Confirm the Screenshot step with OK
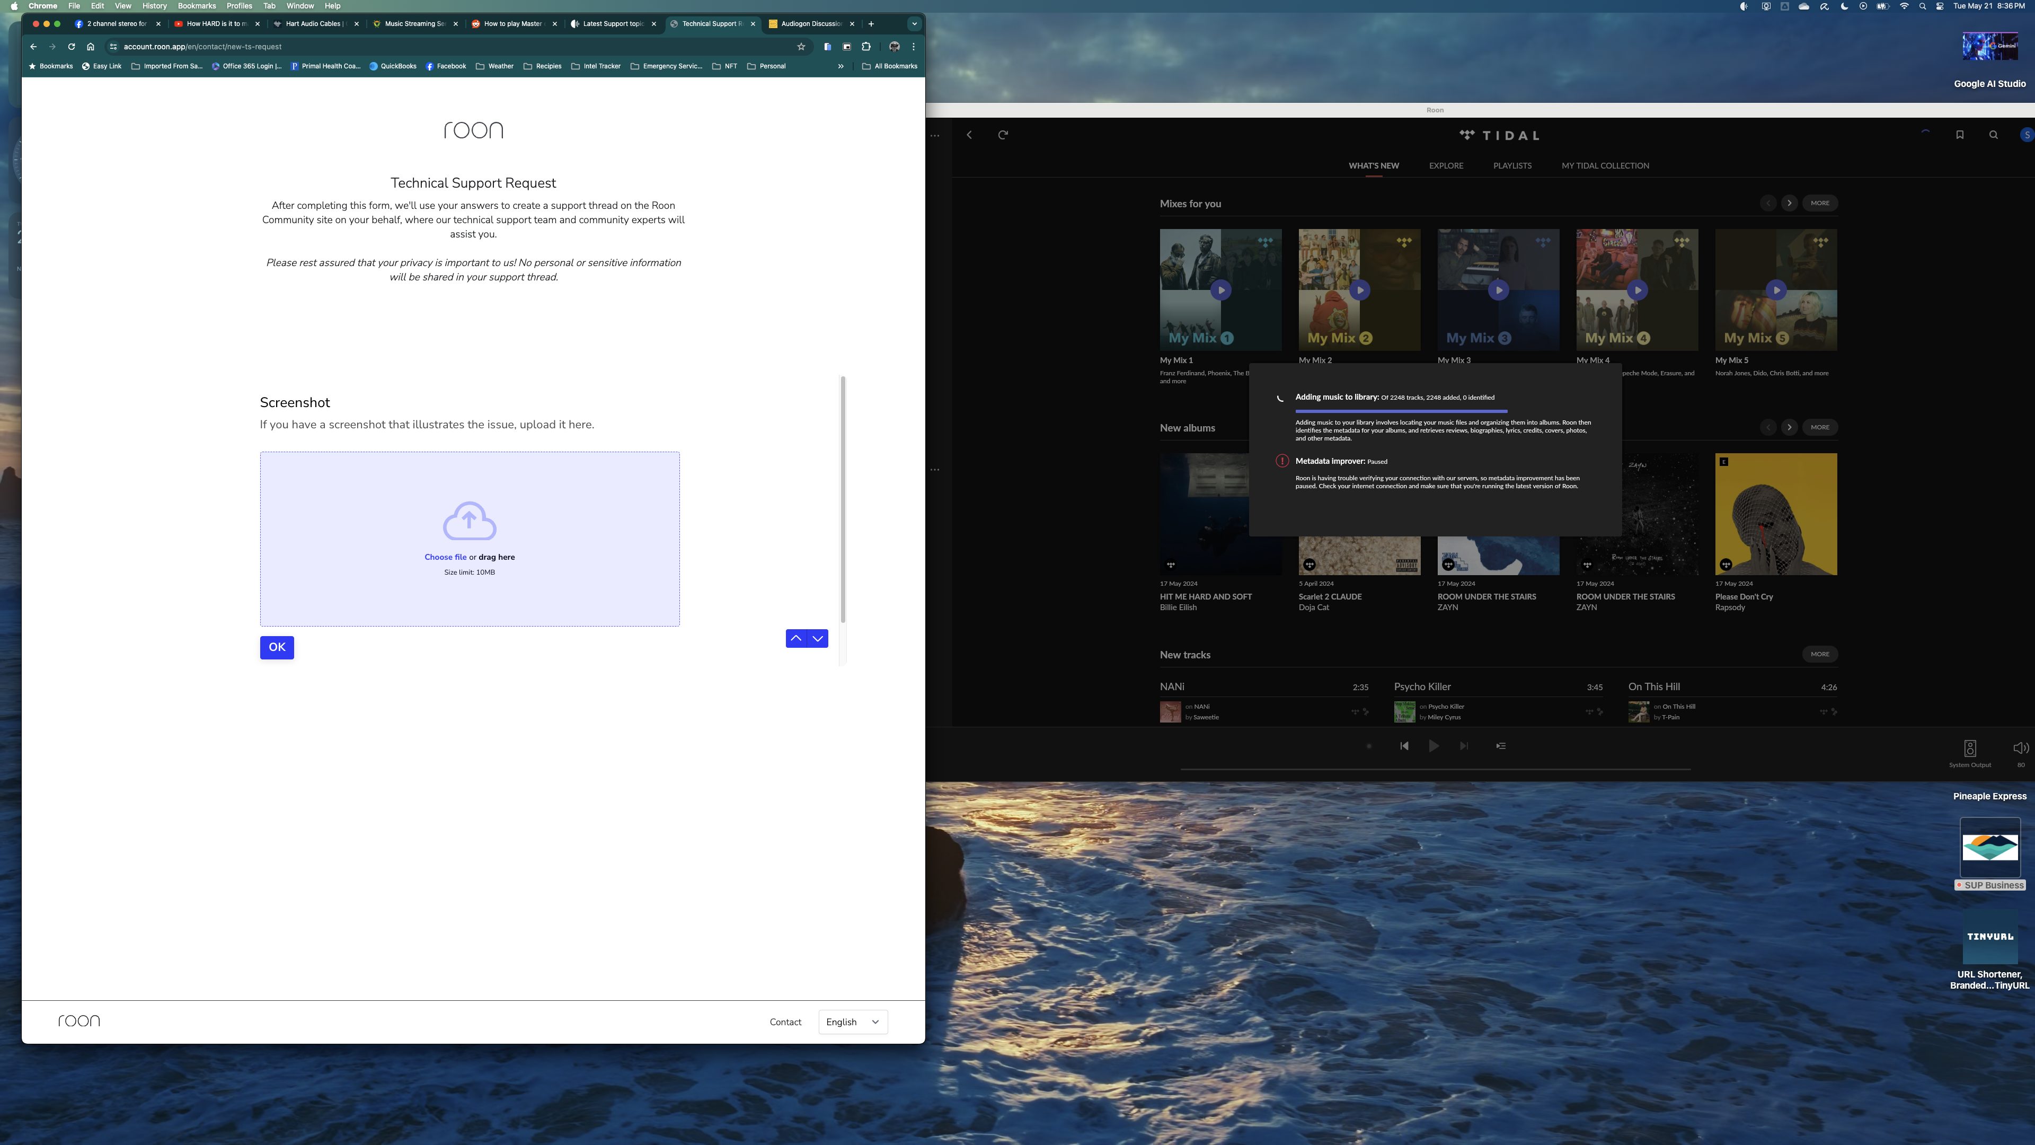Screen dimensions: 2035x1145 coord(277,647)
